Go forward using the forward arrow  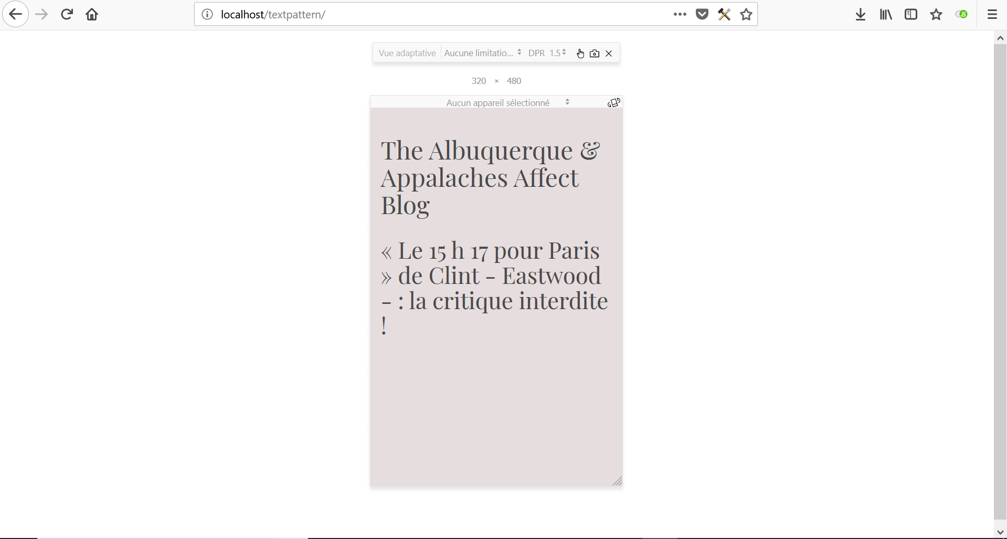(x=41, y=14)
